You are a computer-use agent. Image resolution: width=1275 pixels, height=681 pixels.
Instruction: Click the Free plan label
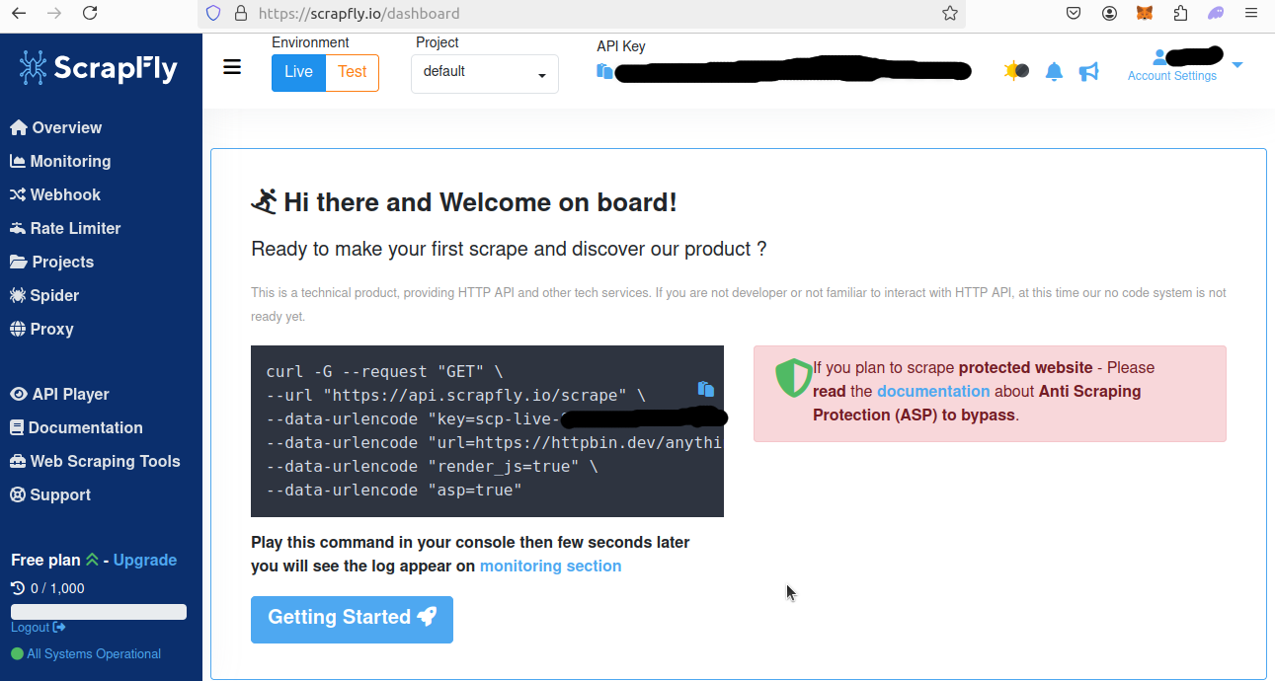pos(45,560)
